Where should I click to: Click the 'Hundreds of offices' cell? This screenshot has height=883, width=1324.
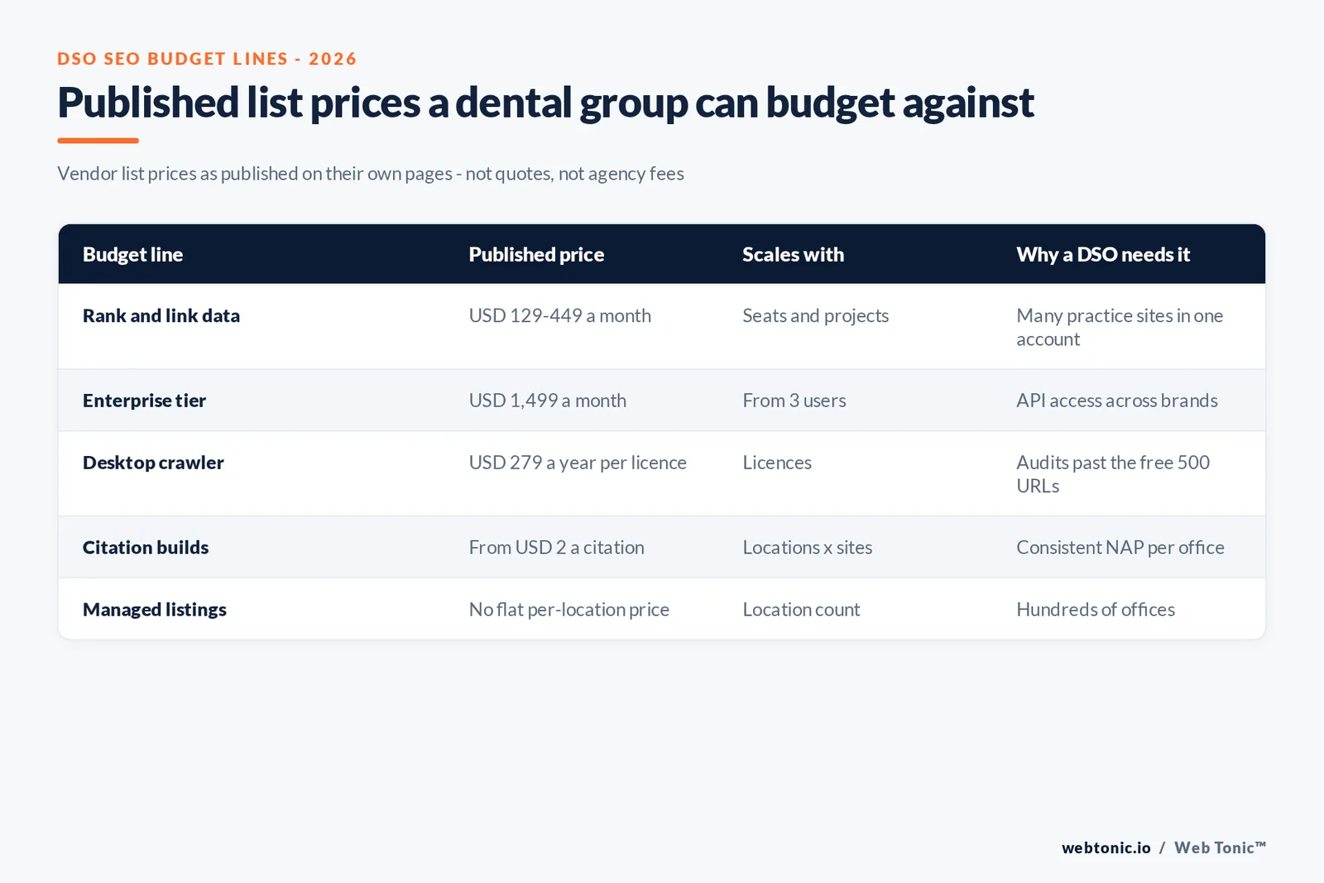pos(1096,610)
